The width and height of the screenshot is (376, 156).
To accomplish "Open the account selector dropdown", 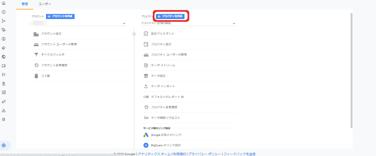I will tap(79, 23).
